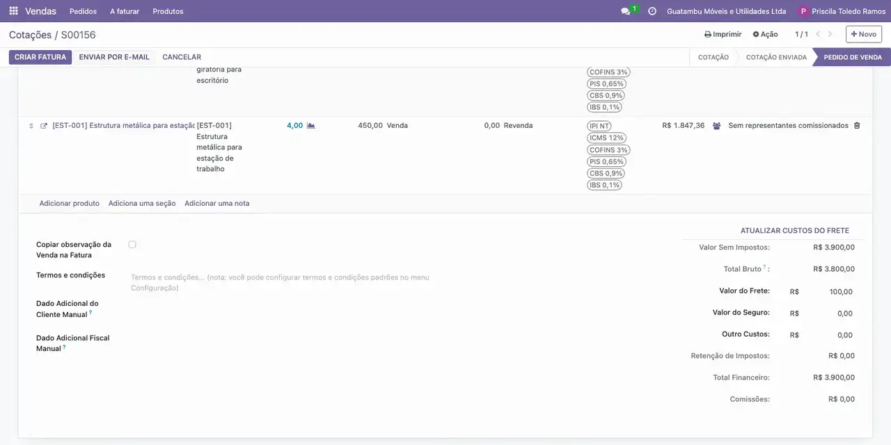The height and width of the screenshot is (445, 891).
Task: Open the Produtos menu
Action: [x=168, y=11]
